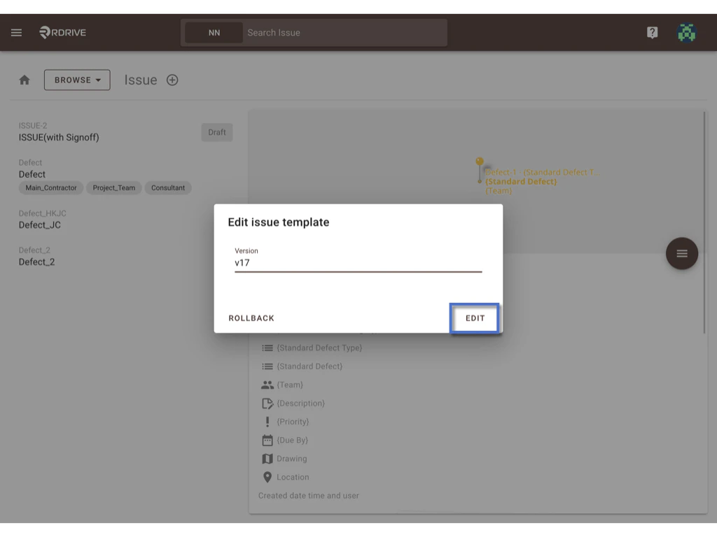The width and height of the screenshot is (717, 537).
Task: Click the {Standard Defect Type} list icon
Action: pyautogui.click(x=269, y=348)
